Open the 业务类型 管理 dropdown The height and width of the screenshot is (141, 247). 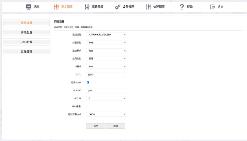[106, 59]
